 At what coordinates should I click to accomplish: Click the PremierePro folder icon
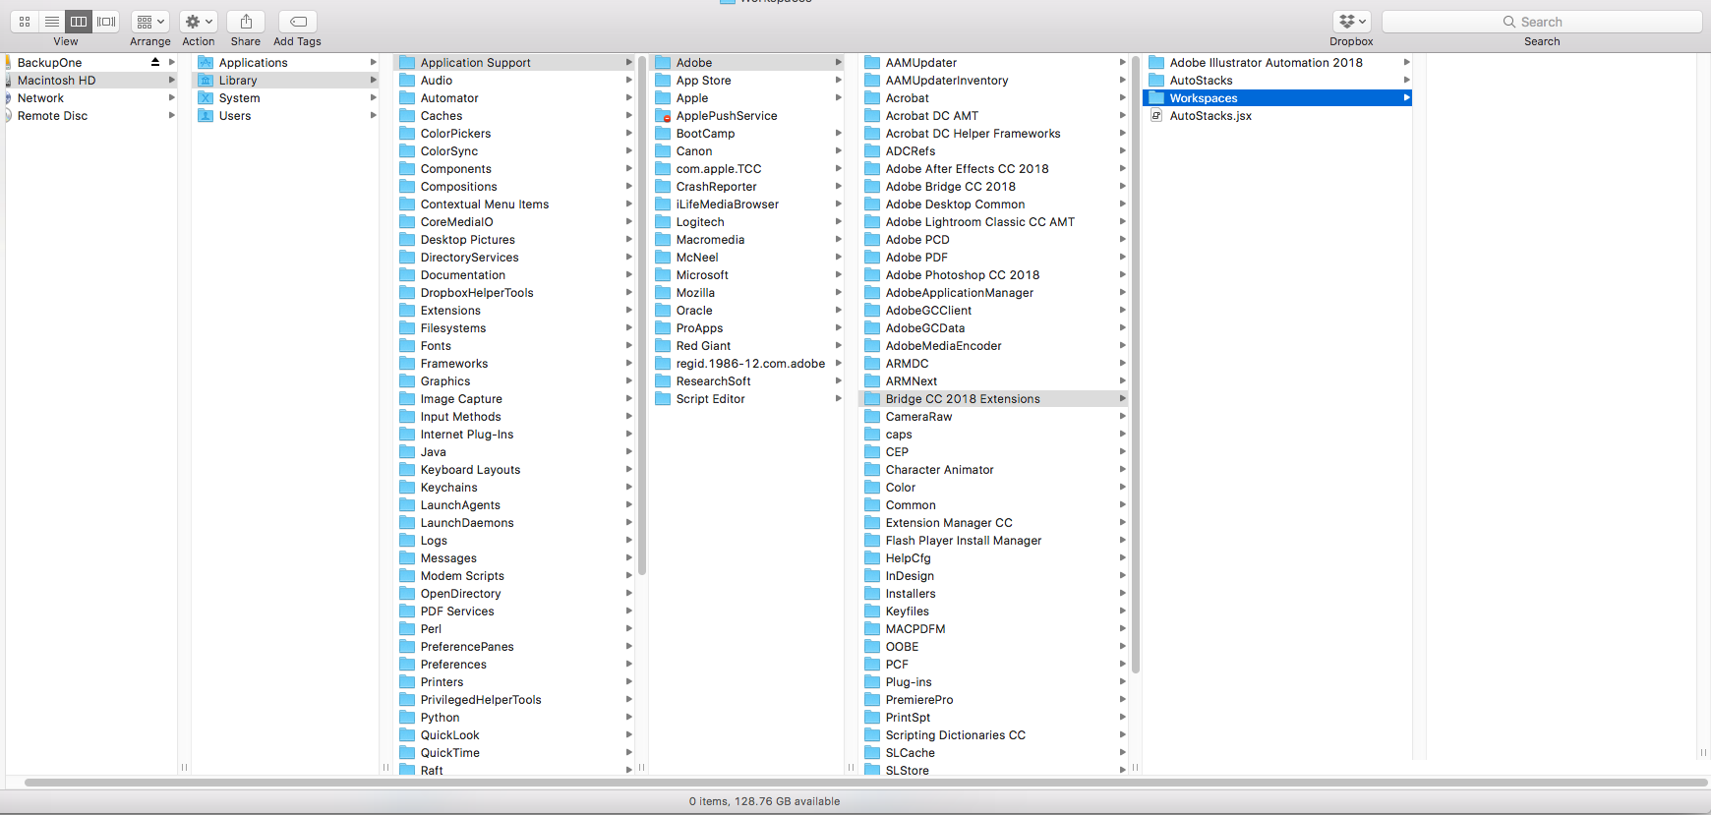click(872, 700)
